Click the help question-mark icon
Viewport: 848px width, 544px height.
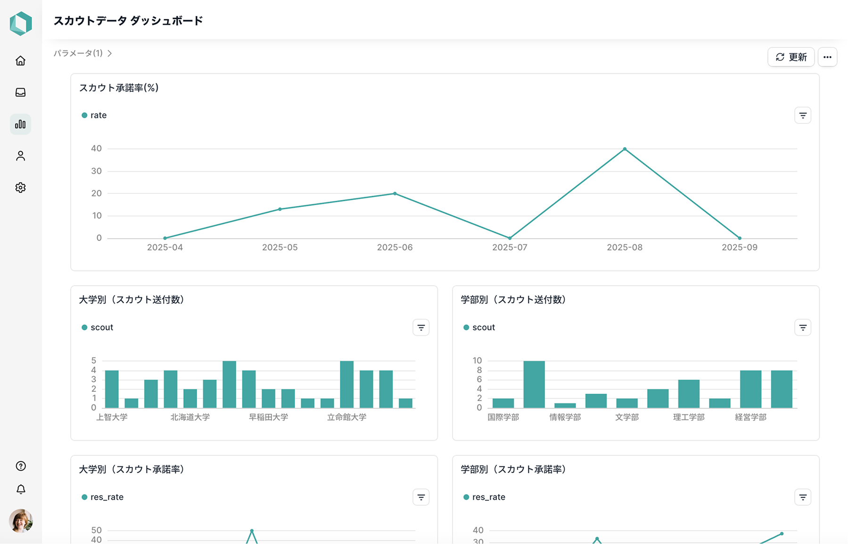(x=20, y=466)
